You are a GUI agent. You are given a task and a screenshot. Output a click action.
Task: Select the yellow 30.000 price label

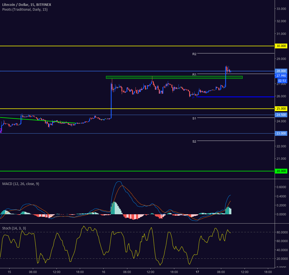(281, 46)
